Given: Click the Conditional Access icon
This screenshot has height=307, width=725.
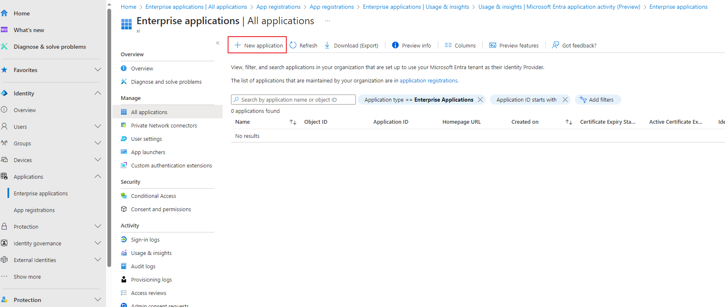Looking at the screenshot, I should click(x=124, y=195).
